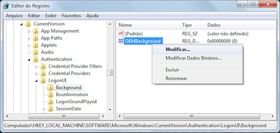The width and height of the screenshot is (280, 133).
Task: Choose Excluir from context menu
Action: click(x=197, y=70)
